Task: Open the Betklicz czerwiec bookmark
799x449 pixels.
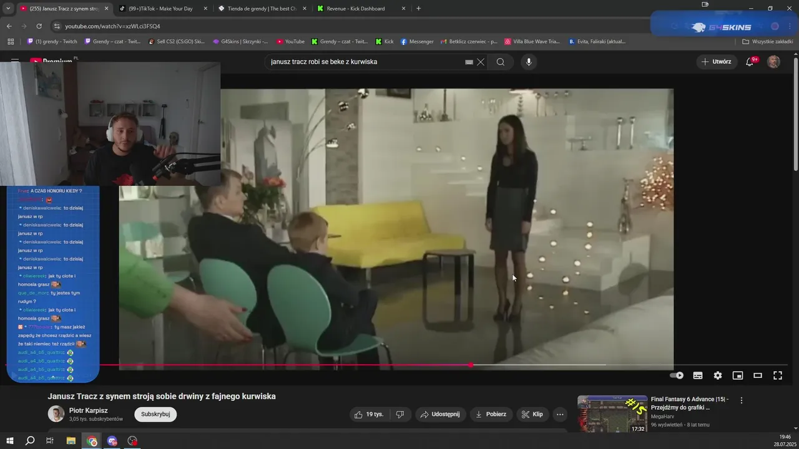Action: coord(468,42)
